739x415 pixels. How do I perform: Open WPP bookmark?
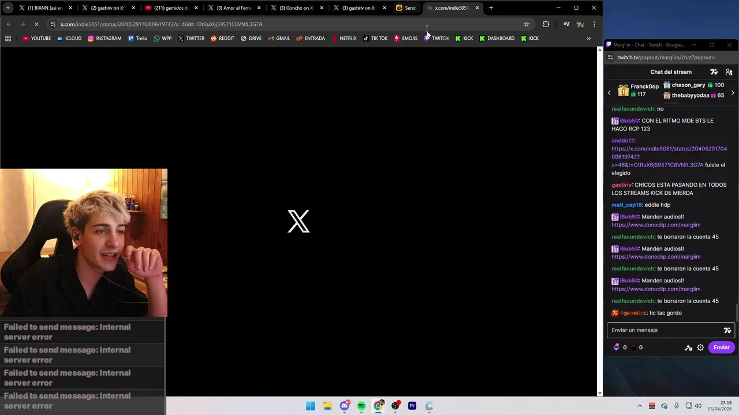162,39
